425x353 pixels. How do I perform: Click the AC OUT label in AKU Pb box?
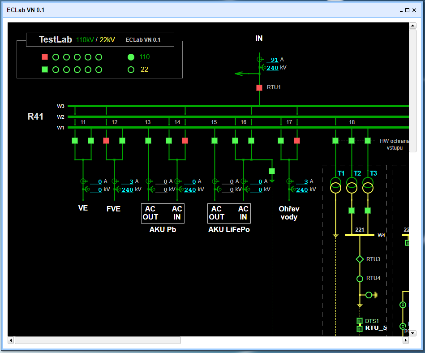[x=150, y=213]
